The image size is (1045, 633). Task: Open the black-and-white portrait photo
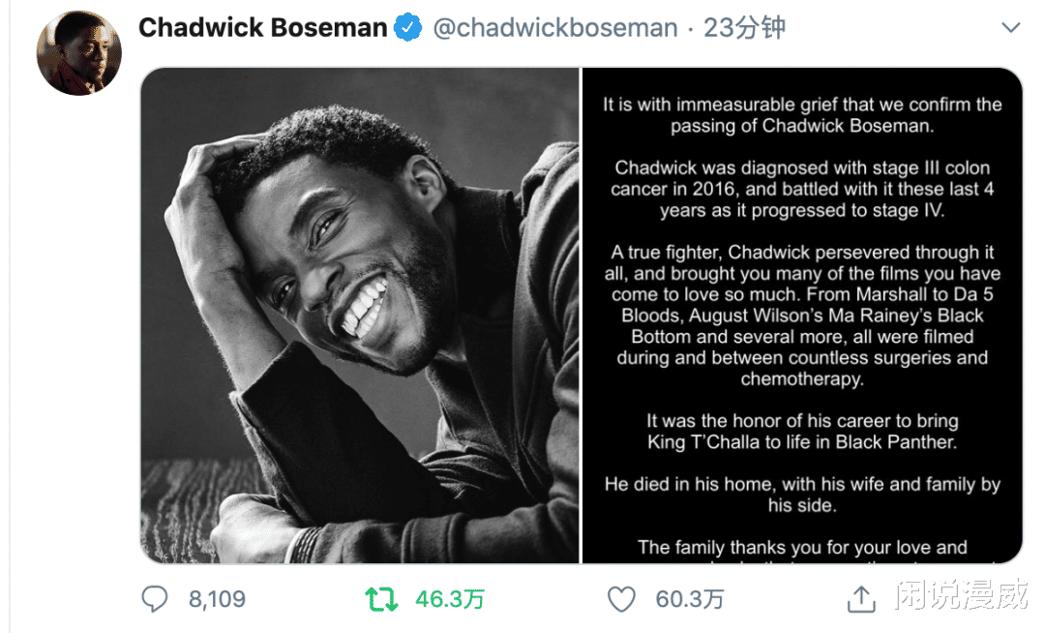[360, 316]
